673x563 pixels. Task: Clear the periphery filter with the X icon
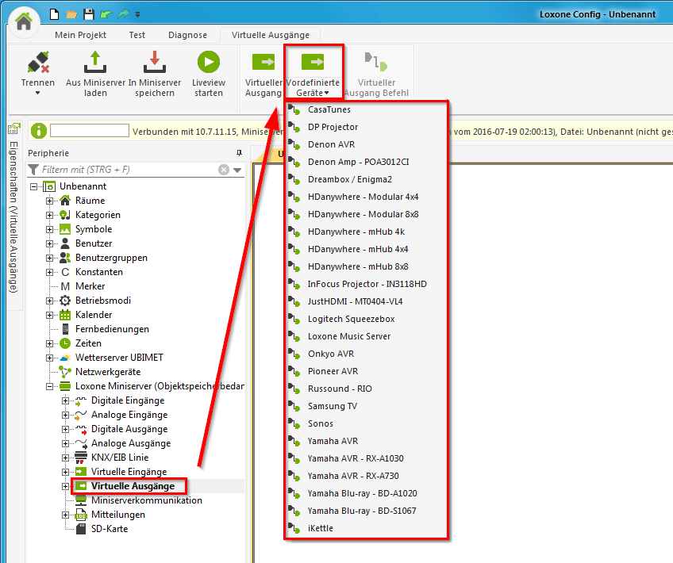pyautogui.click(x=224, y=170)
